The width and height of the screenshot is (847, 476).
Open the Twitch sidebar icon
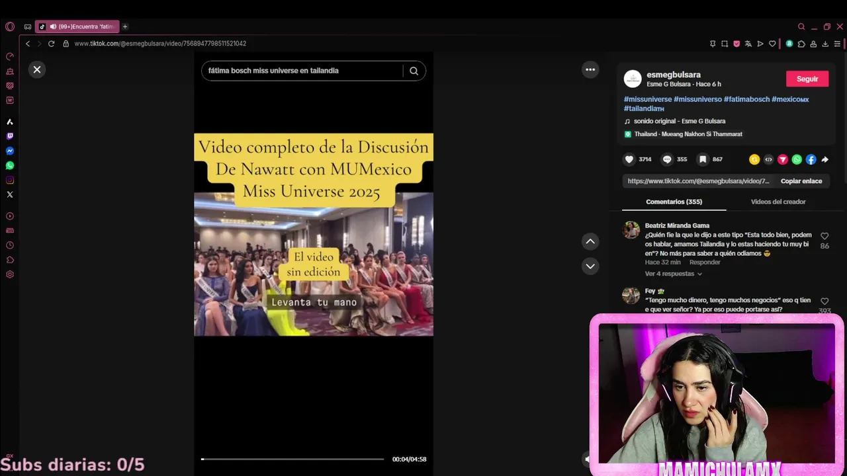tap(9, 136)
